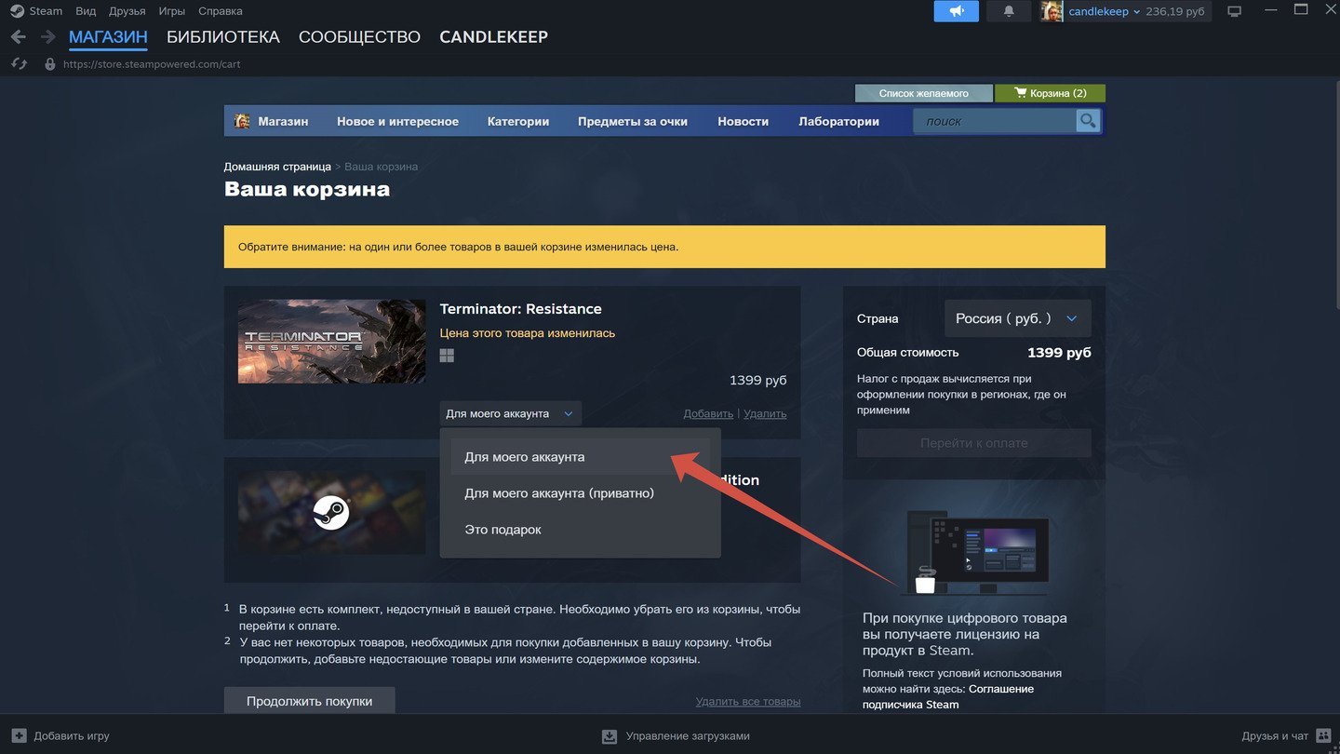Click the Terminator Resistance cover image
Screen dimensions: 1340x754
click(331, 342)
